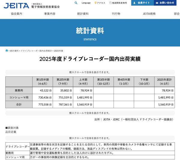Click the 下半期 (10-3月) column header
Image resolution: width=180 pixels, height=160 pixels.
pyautogui.click(x=144, y=81)
